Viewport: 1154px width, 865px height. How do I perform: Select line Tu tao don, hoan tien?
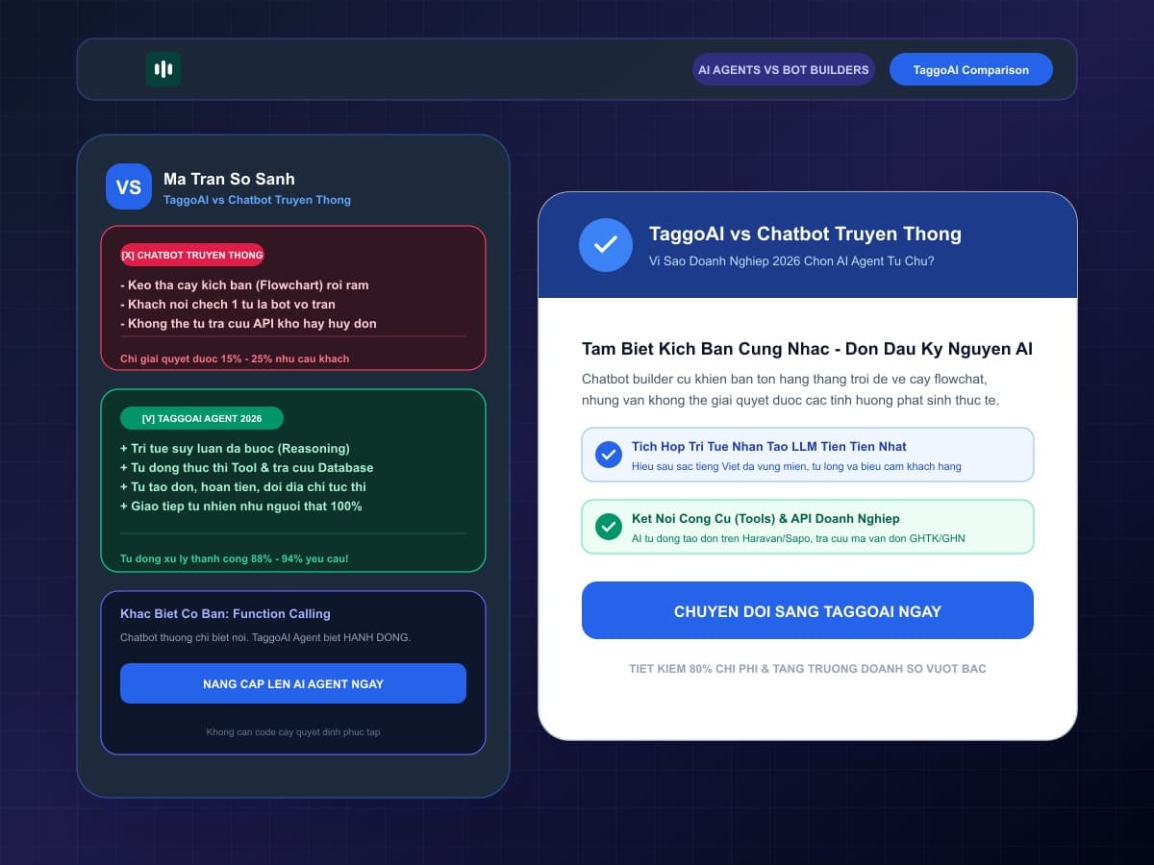click(x=243, y=486)
